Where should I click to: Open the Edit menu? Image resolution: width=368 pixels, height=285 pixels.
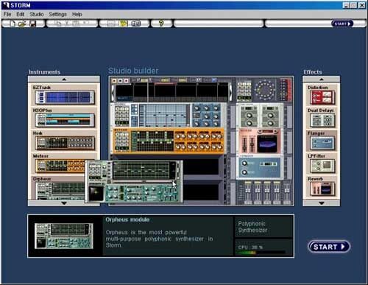21,14
